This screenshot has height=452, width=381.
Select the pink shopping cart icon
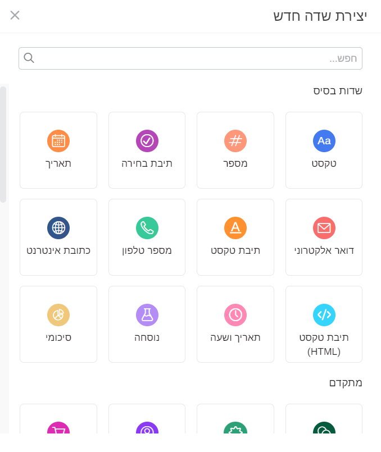pyautogui.click(x=58, y=428)
